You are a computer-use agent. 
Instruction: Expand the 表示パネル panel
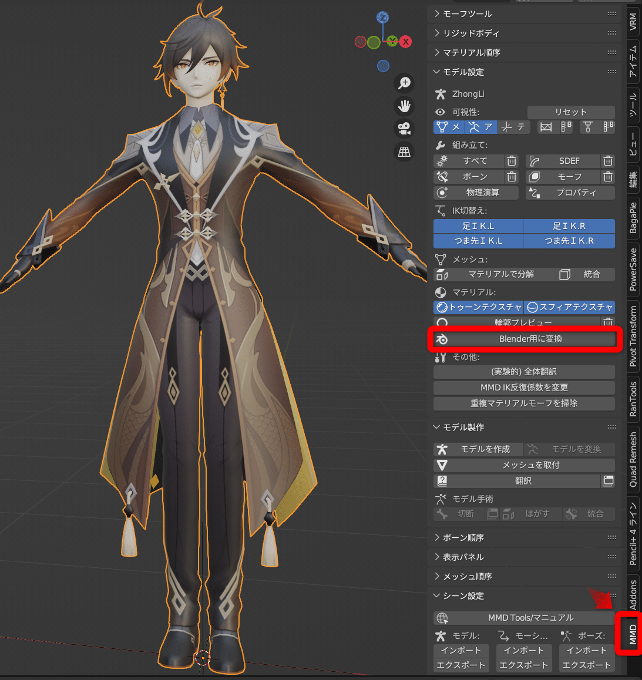coord(437,557)
